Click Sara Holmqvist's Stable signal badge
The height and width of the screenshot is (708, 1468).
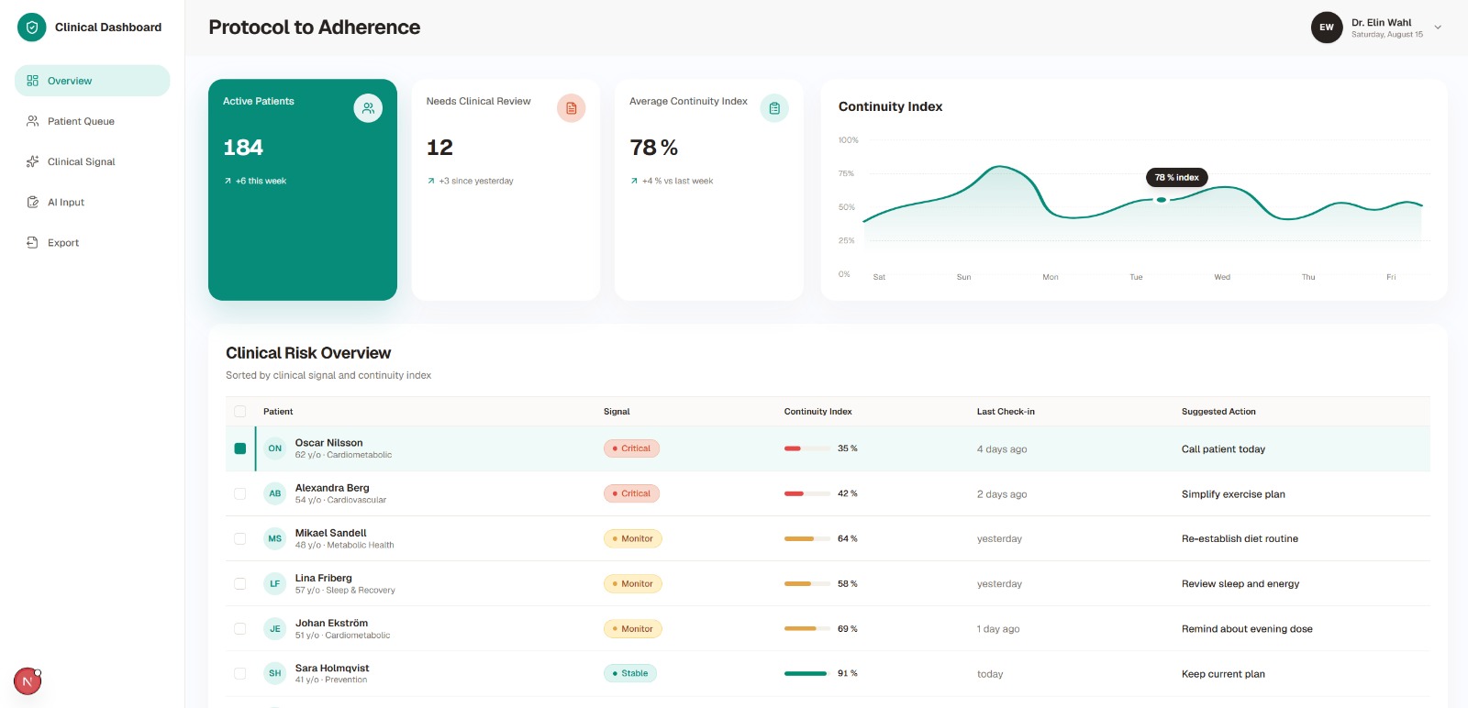click(630, 673)
